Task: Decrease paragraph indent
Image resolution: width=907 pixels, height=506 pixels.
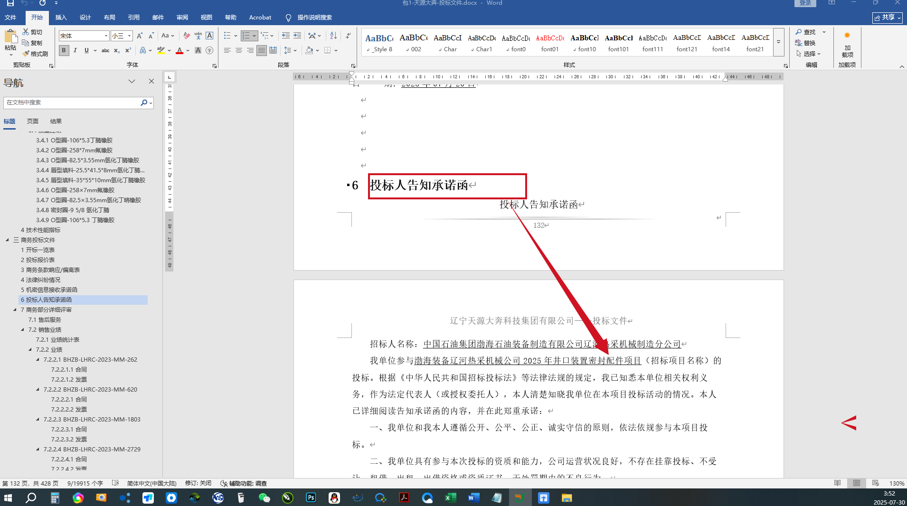Action: tap(285, 36)
